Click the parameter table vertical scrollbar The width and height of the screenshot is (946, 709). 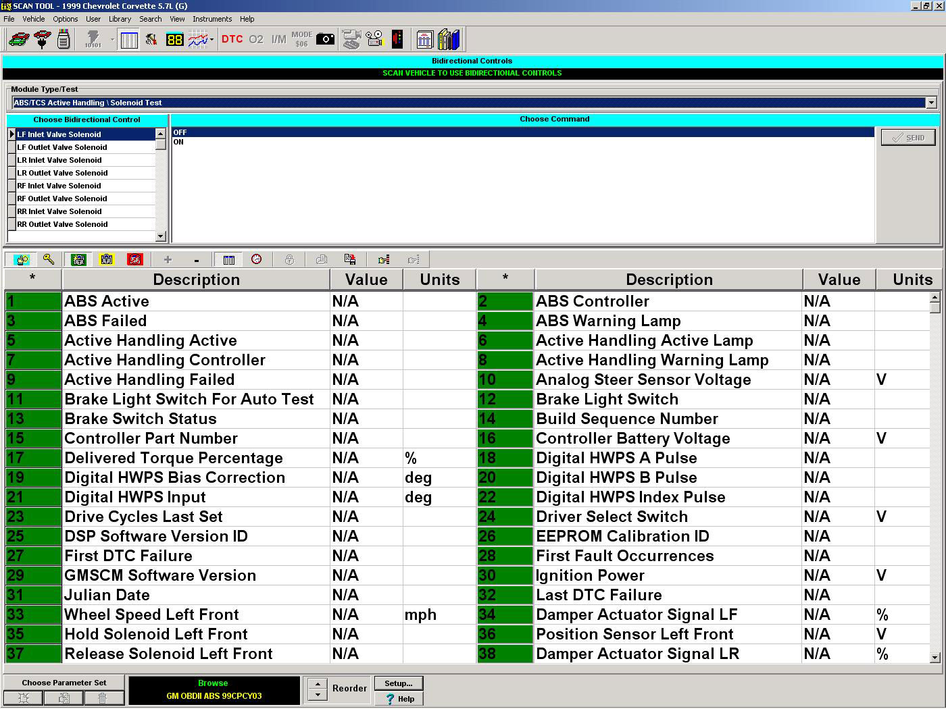(x=935, y=473)
